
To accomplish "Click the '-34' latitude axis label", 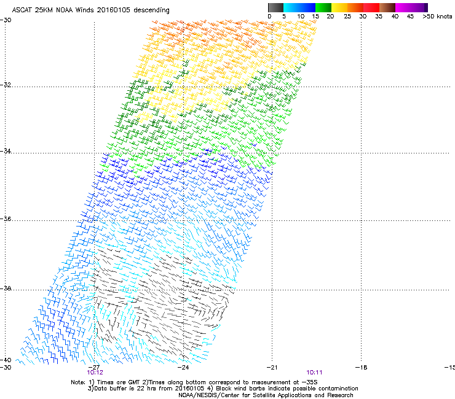I will tap(6, 151).
